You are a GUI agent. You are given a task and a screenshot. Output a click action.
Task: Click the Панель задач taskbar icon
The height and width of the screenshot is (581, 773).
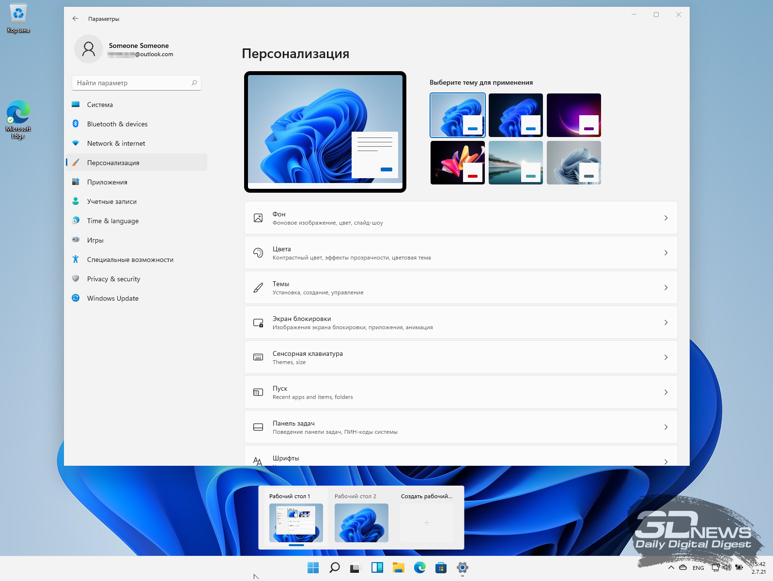258,427
